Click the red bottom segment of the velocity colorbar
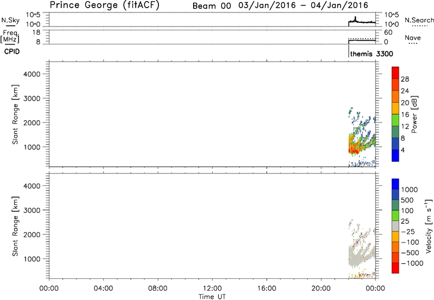The image size is (434, 300). [x=395, y=268]
